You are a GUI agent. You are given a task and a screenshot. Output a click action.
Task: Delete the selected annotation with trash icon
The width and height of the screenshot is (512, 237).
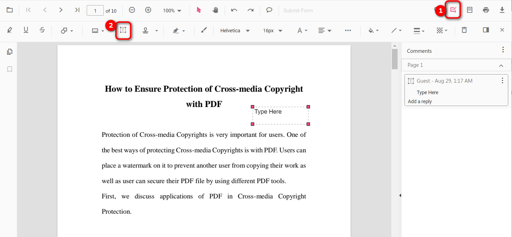click(x=464, y=30)
